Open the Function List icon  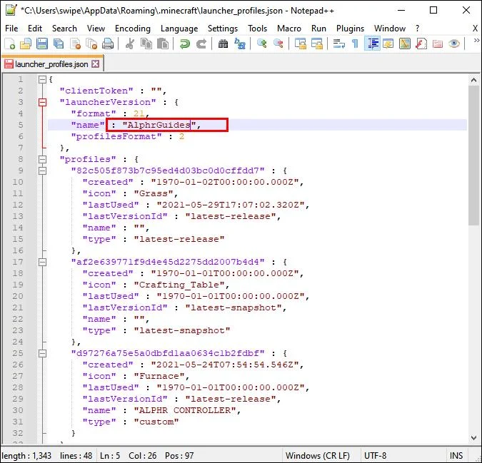tap(421, 44)
